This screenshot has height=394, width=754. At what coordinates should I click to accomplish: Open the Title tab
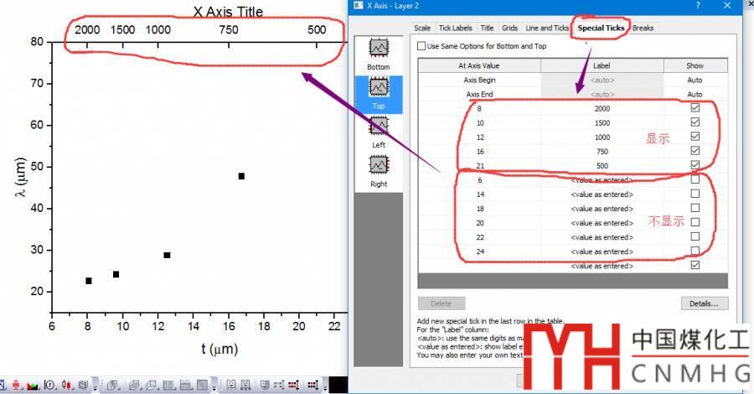pyautogui.click(x=487, y=28)
